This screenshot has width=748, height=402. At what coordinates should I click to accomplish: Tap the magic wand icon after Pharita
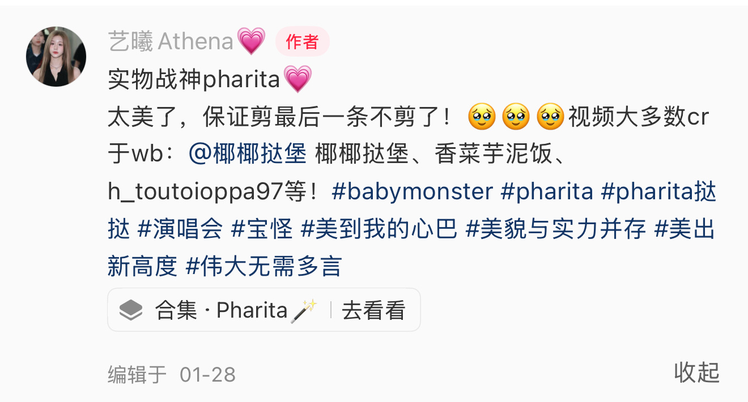[304, 311]
